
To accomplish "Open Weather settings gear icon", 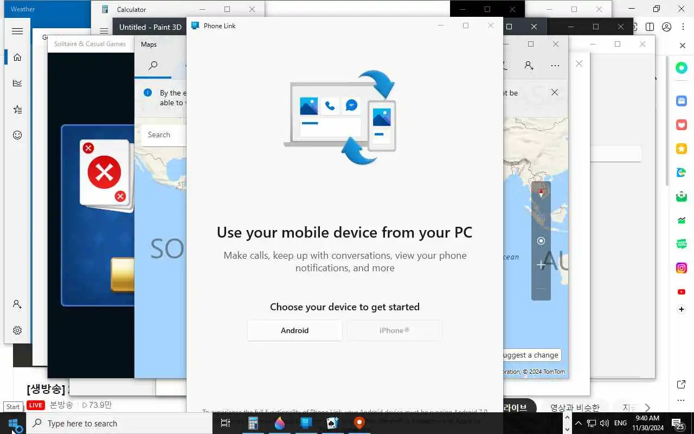I will pyautogui.click(x=17, y=330).
